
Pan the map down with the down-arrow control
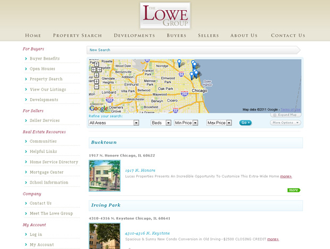click(x=96, y=75)
